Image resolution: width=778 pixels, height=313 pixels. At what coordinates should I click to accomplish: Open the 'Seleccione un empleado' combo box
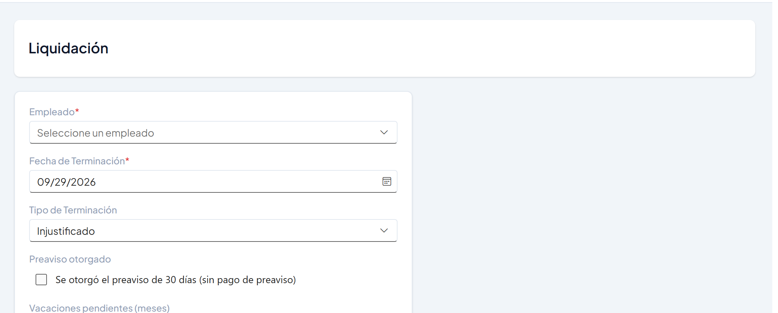[213, 133]
